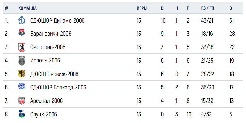
Task: Click the КОМАНДА column header
Action: pyautogui.click(x=27, y=8)
